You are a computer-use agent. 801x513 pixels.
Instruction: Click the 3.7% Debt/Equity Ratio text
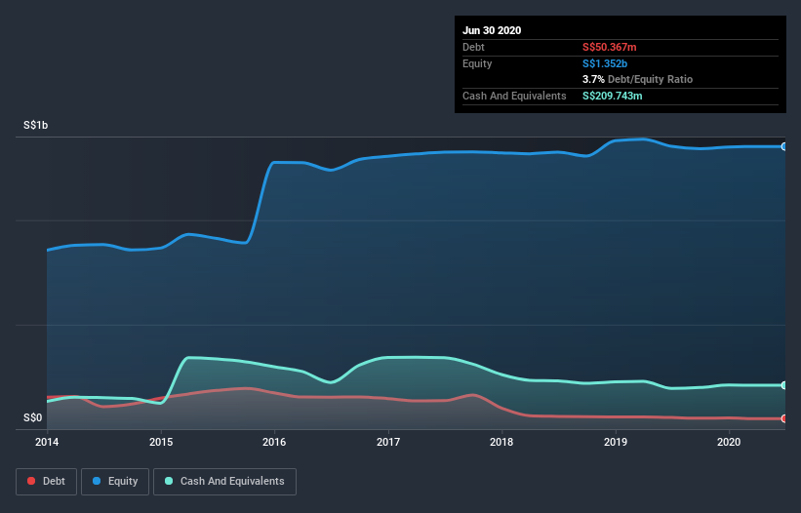click(x=637, y=80)
